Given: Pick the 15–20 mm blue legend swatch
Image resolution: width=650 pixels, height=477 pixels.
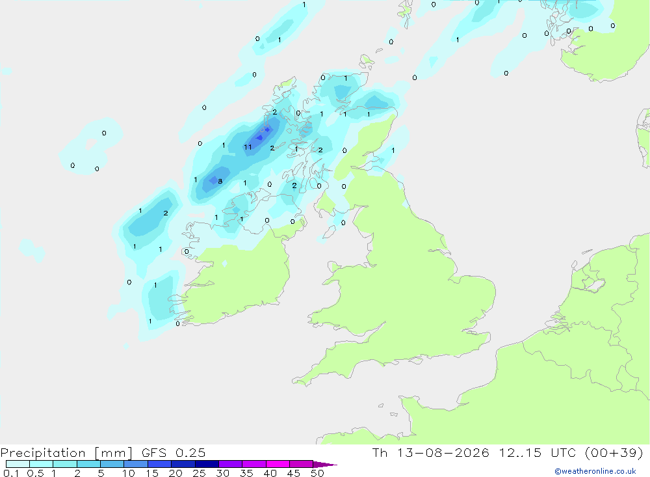Looking at the screenshot, I should tap(160, 464).
